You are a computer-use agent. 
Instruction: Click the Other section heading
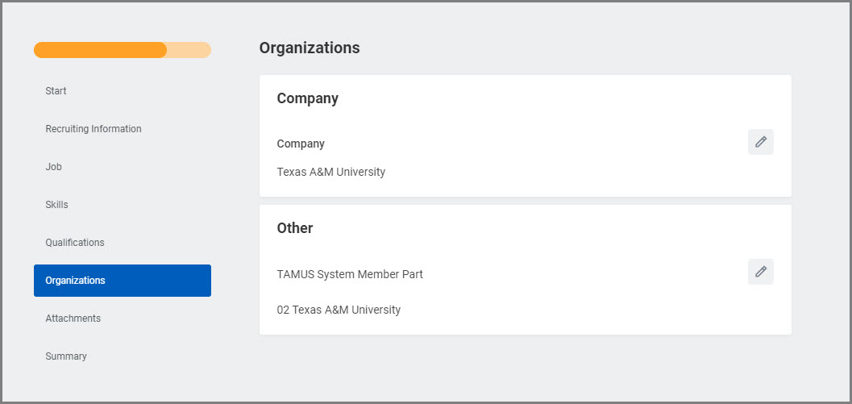click(295, 228)
